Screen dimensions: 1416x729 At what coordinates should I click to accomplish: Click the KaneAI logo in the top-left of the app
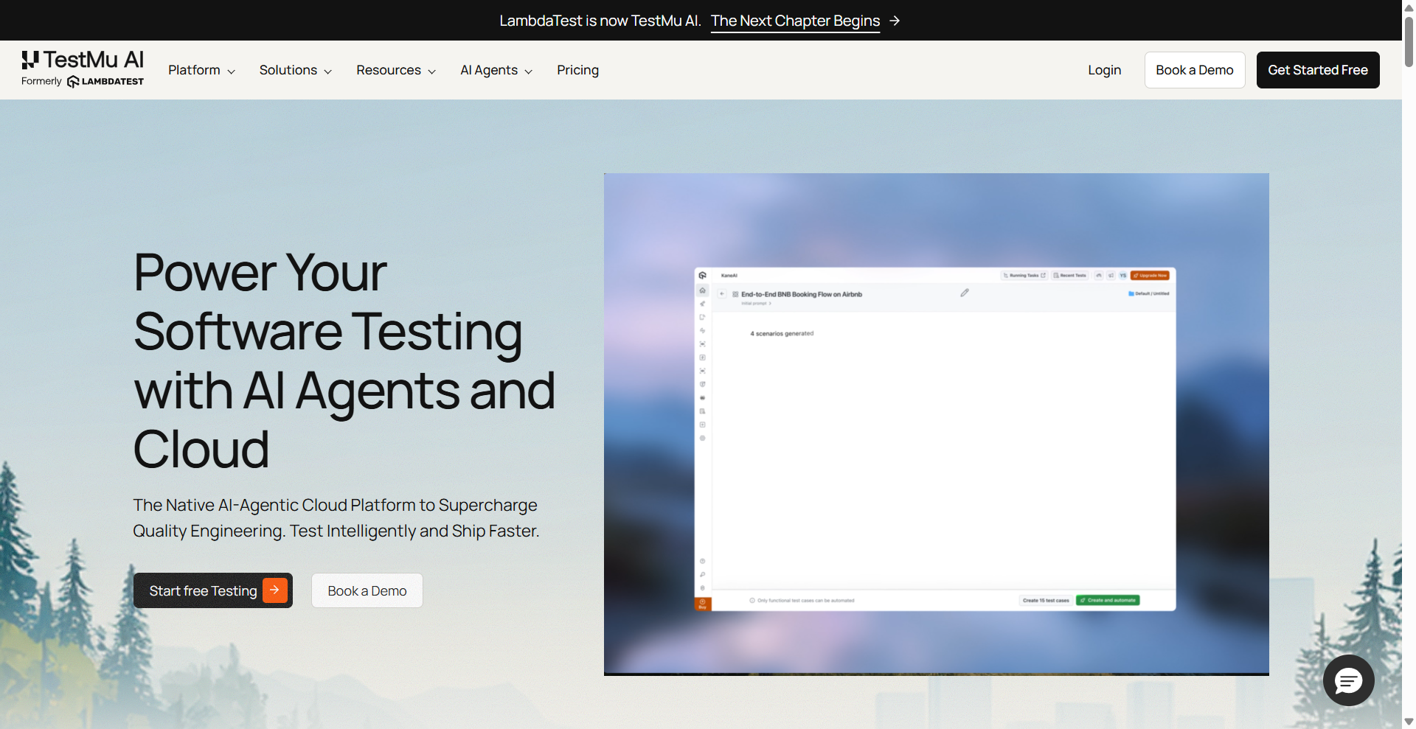[x=702, y=275]
